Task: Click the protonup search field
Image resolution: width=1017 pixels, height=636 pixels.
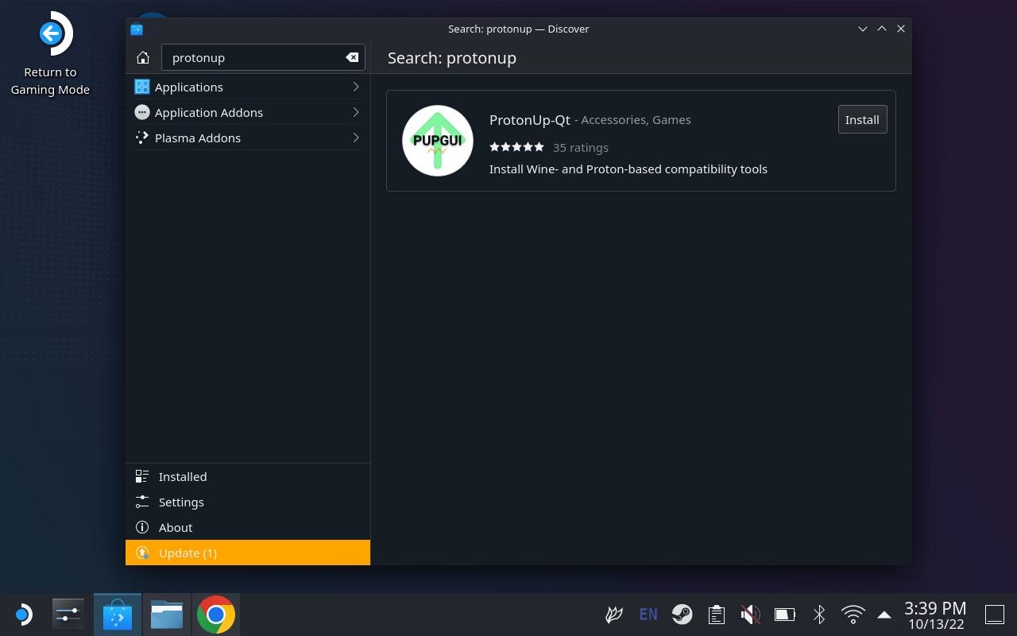Action: click(263, 57)
